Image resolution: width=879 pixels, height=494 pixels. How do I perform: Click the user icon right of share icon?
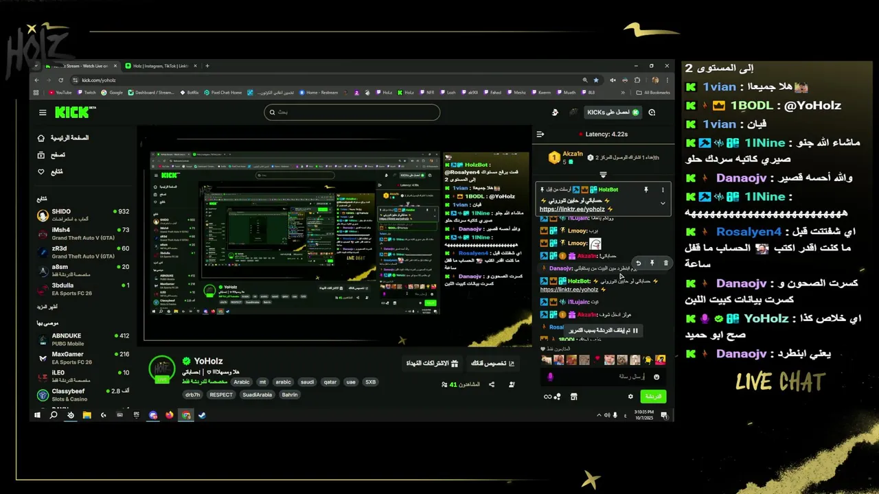tap(511, 384)
